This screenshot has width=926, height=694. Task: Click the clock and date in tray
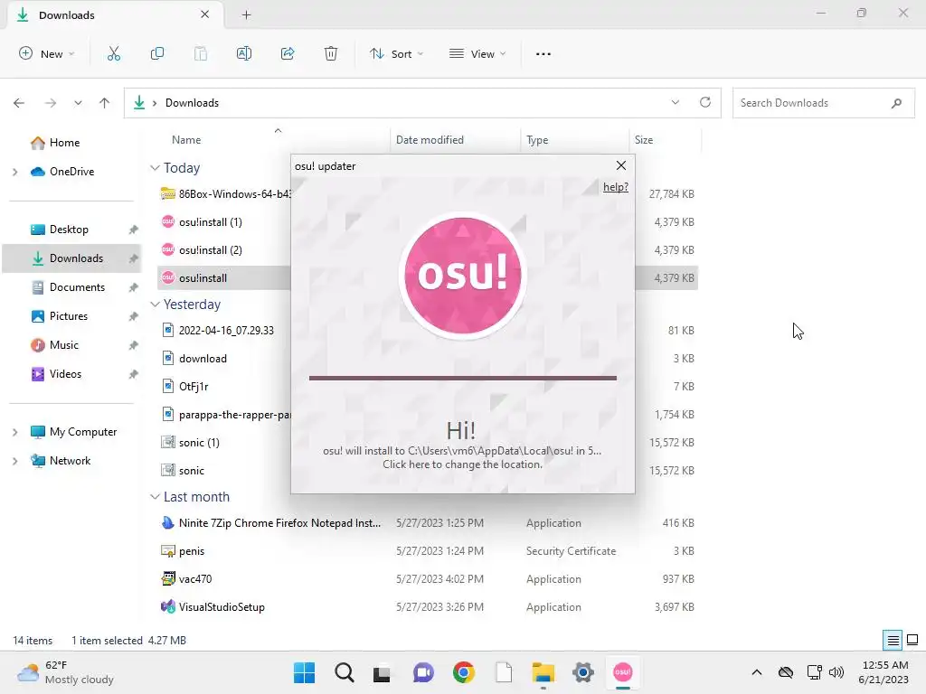click(883, 672)
